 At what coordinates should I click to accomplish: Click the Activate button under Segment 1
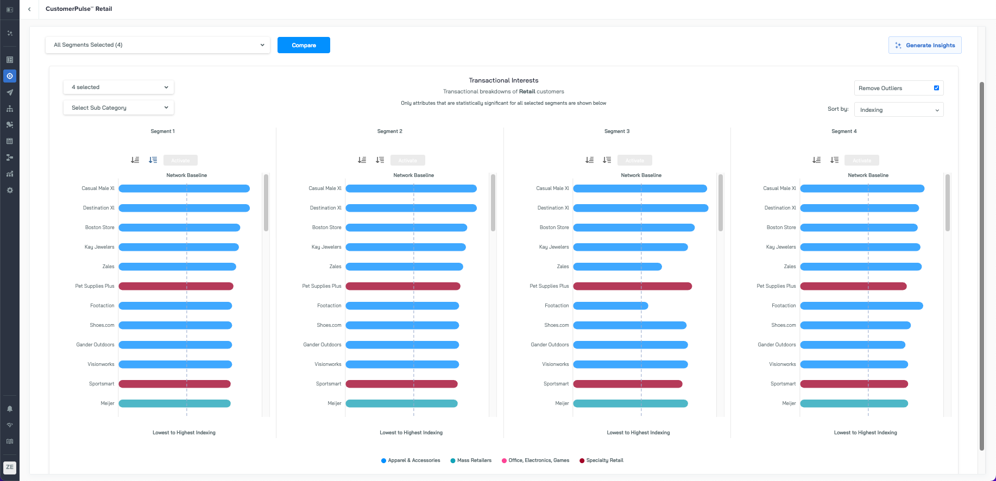(180, 161)
